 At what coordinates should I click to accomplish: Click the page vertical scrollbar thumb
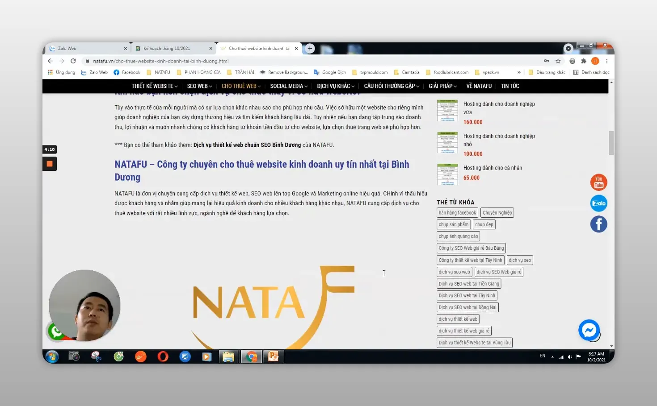pos(611,143)
